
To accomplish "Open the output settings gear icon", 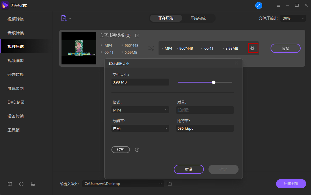I will 253,48.
